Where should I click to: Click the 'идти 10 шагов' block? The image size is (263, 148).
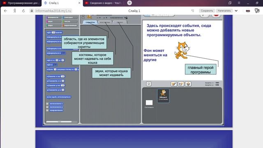point(54,32)
